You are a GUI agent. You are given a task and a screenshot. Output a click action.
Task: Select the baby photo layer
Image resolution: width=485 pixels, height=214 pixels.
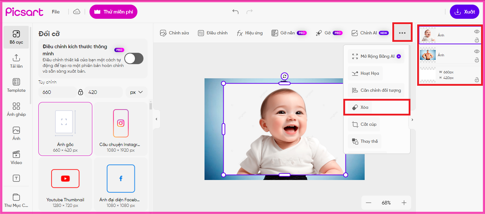(x=450, y=35)
